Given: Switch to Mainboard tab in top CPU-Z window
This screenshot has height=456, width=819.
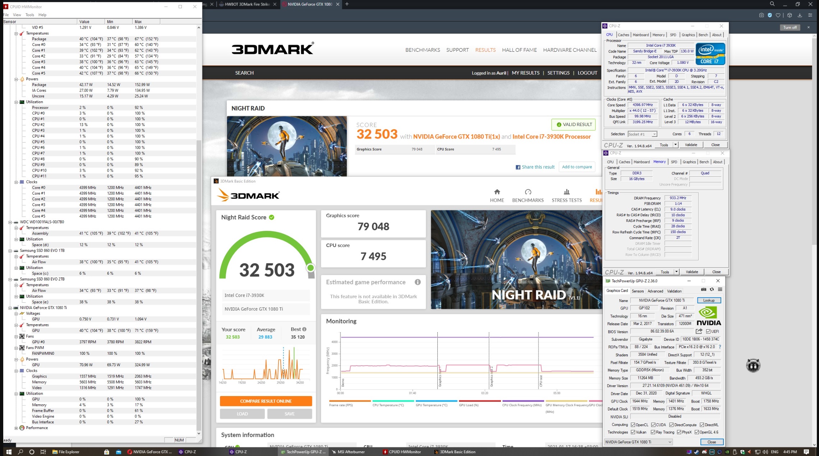Looking at the screenshot, I should coord(641,35).
